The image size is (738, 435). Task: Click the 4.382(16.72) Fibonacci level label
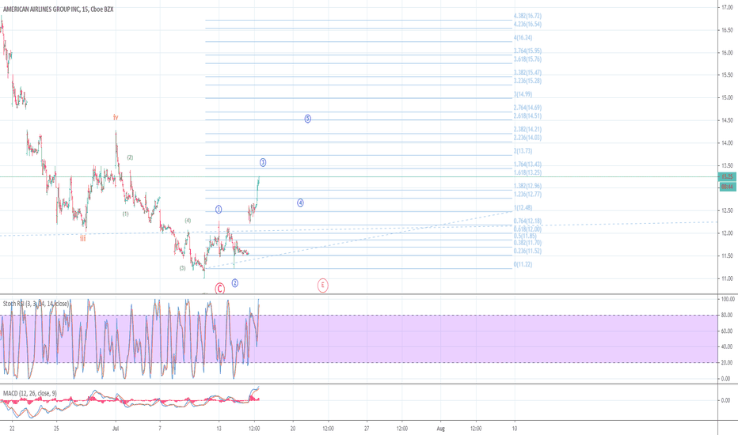click(x=527, y=16)
